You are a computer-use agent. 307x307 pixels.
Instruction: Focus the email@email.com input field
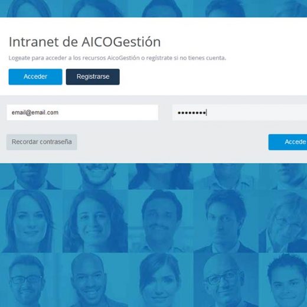(83, 113)
